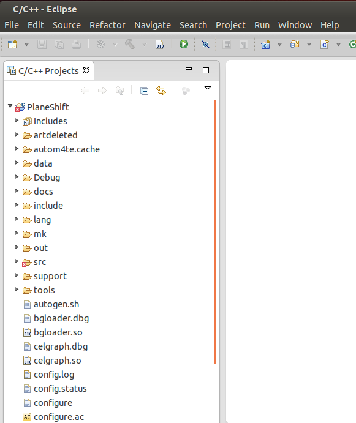Click the orange vertical scrollbar in Projects panel

tap(214, 232)
